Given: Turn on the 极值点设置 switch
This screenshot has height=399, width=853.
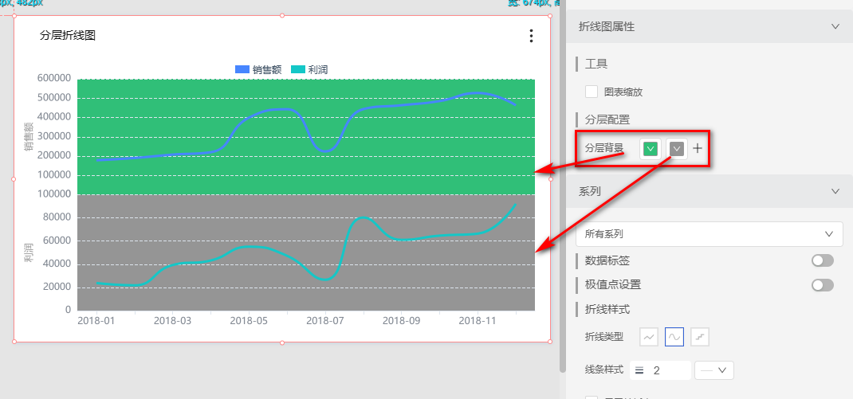Looking at the screenshot, I should [x=822, y=285].
